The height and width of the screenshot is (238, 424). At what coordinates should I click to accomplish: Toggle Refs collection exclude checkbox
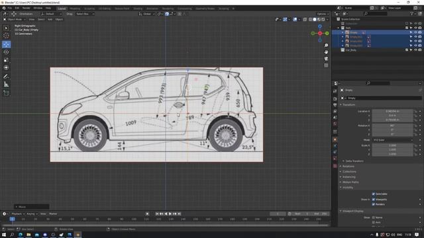(x=407, y=28)
